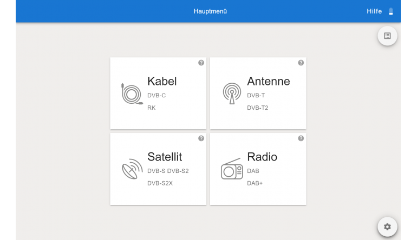Open the Hilfe link in header

pos(374,11)
